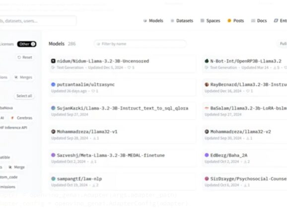Remove the Other license filter tag
This screenshot has width=287, height=208.
pyautogui.click(x=27, y=44)
